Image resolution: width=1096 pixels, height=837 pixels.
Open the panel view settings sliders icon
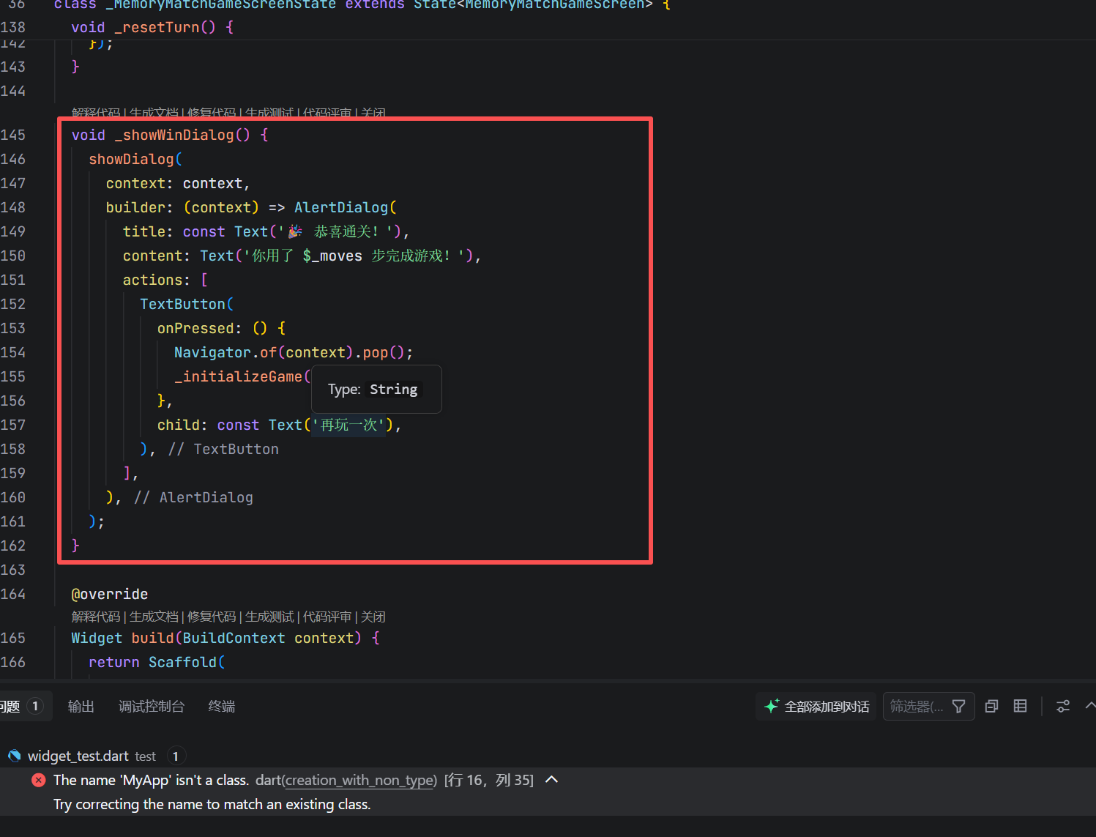tap(1063, 706)
